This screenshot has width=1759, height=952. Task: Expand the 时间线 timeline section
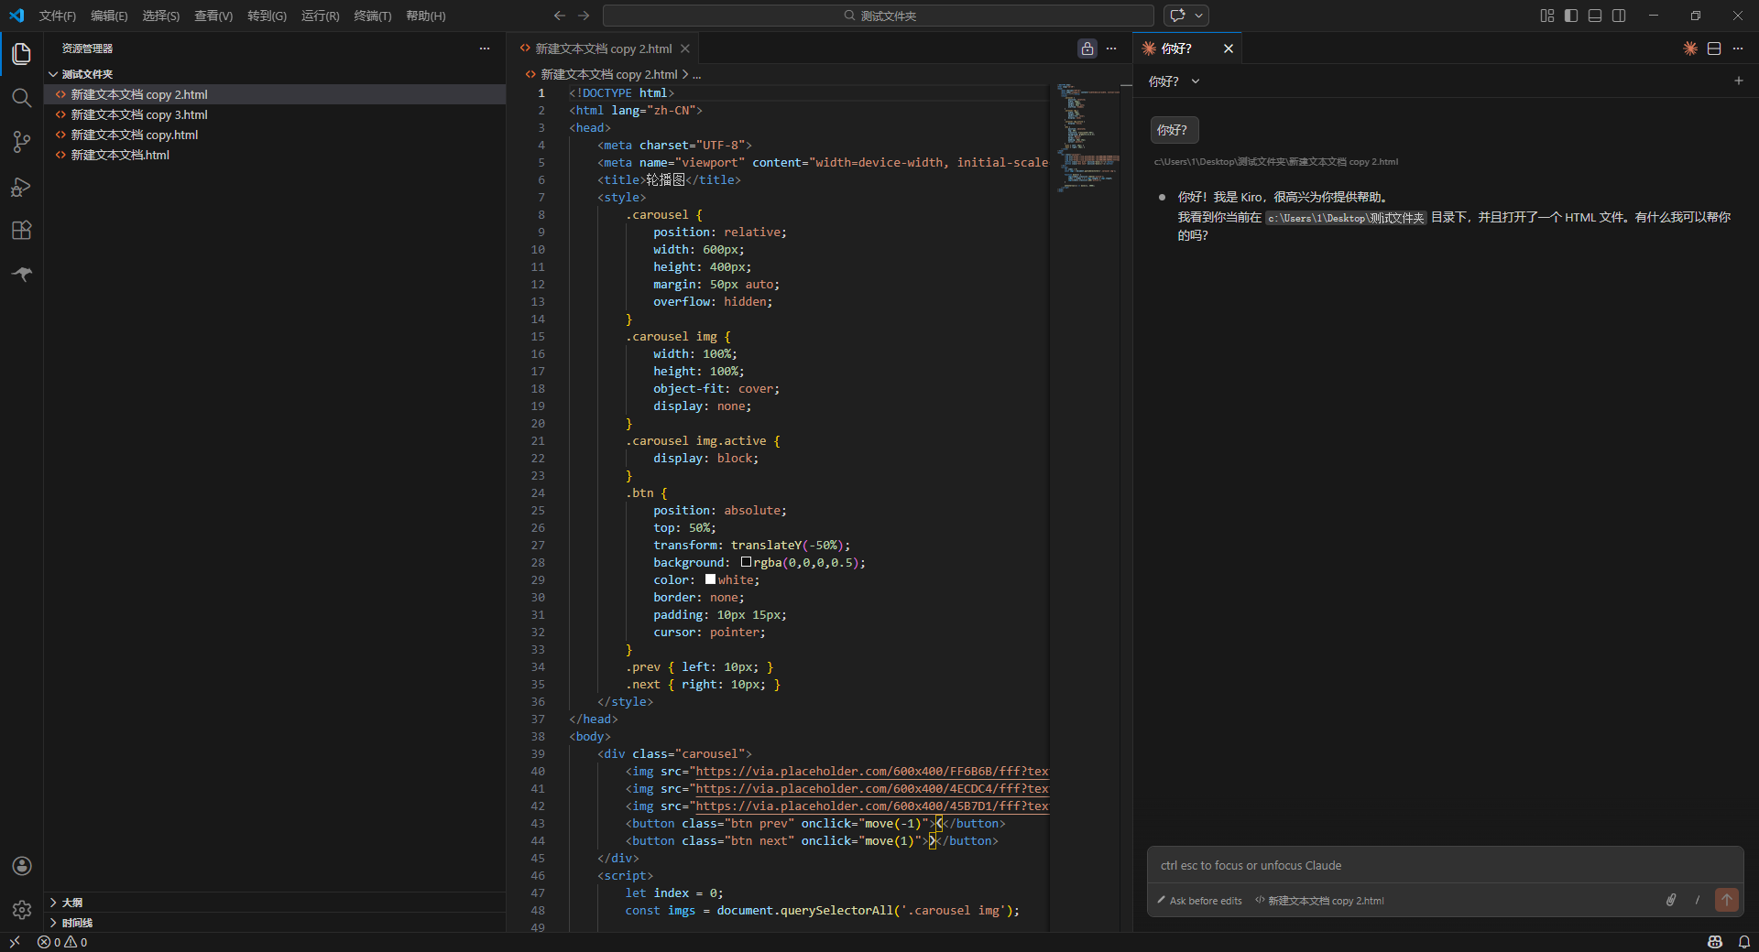275,923
